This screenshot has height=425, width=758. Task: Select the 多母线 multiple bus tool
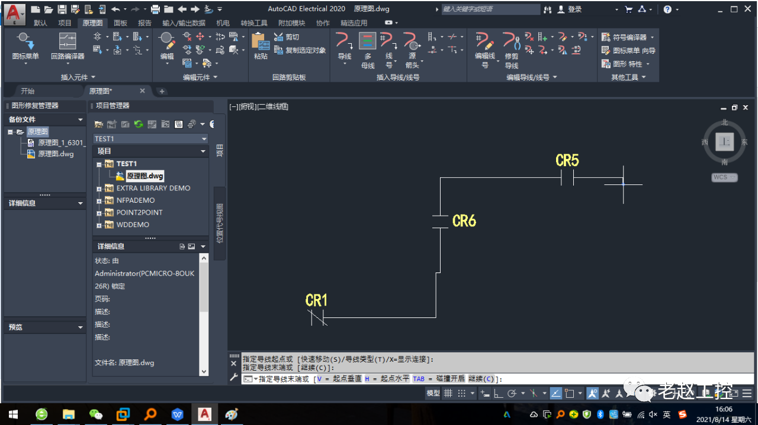click(x=368, y=50)
